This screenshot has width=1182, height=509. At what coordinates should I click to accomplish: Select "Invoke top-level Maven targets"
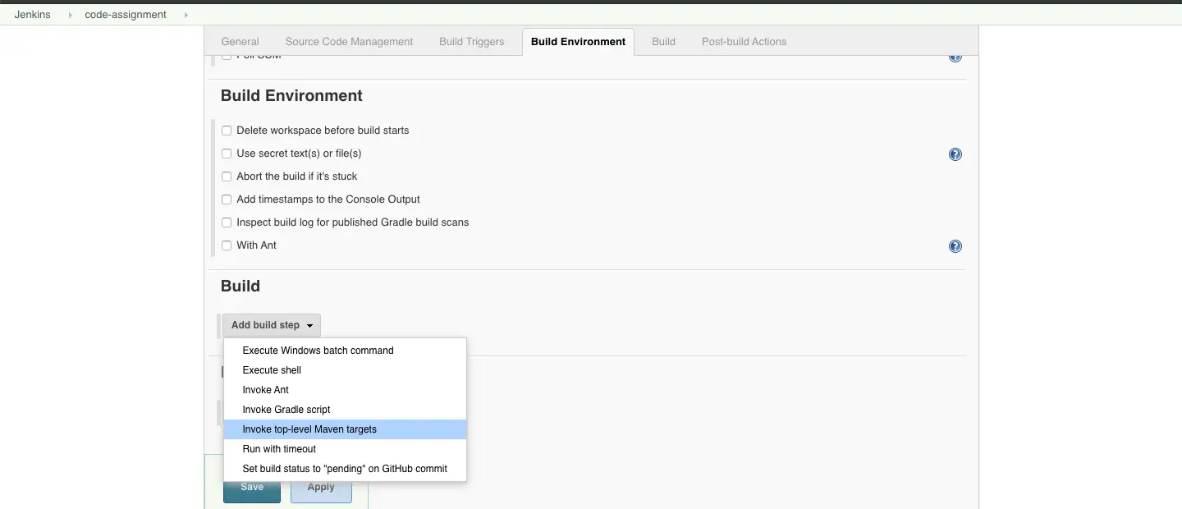[x=309, y=429]
